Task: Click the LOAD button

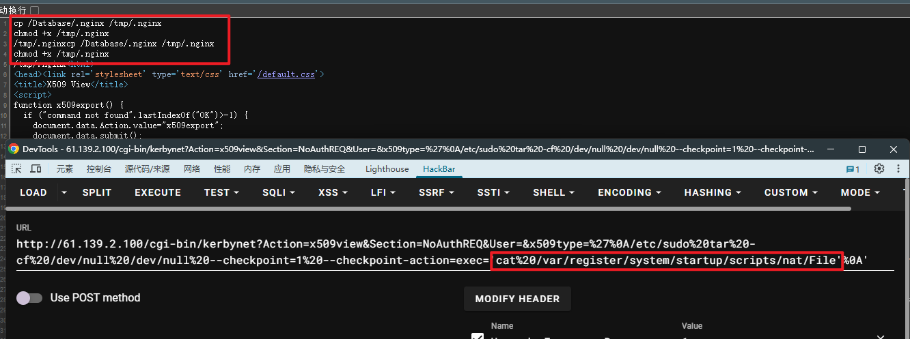Action: click(x=33, y=192)
